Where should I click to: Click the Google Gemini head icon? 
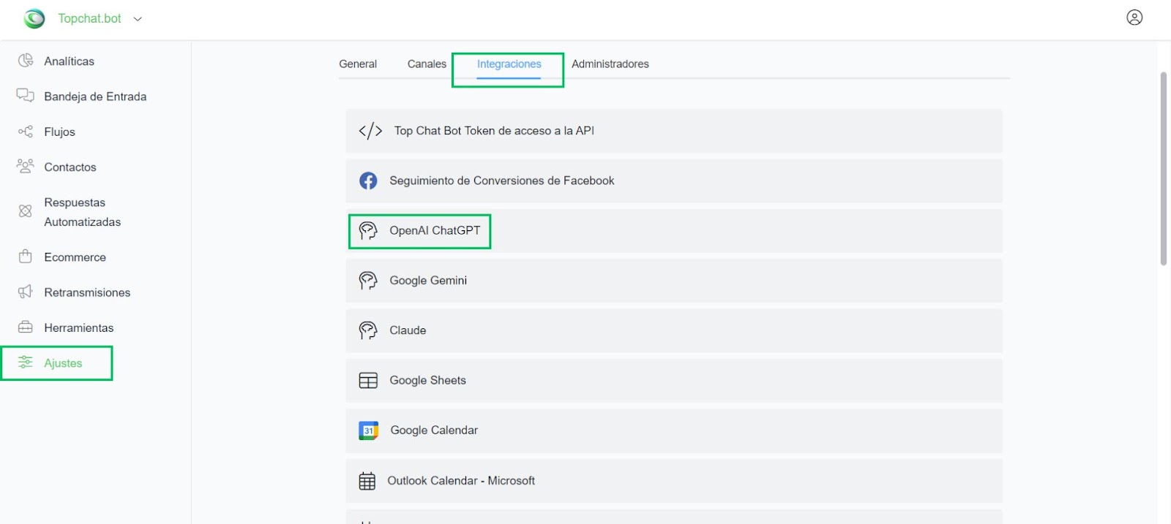coord(368,281)
